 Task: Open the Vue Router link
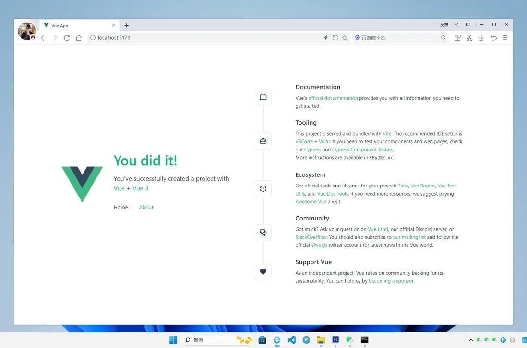click(422, 186)
